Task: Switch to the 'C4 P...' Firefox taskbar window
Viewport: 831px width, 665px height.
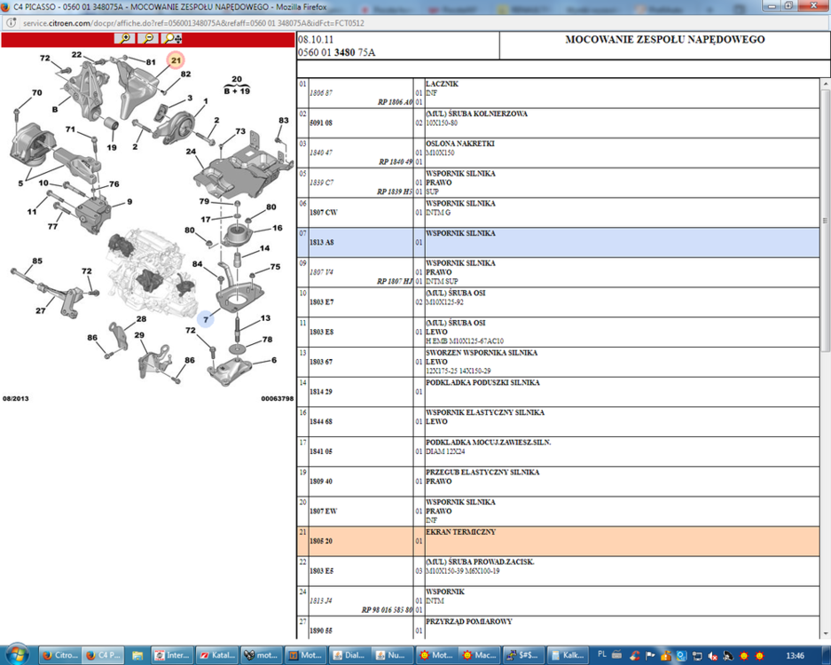Action: 104,655
